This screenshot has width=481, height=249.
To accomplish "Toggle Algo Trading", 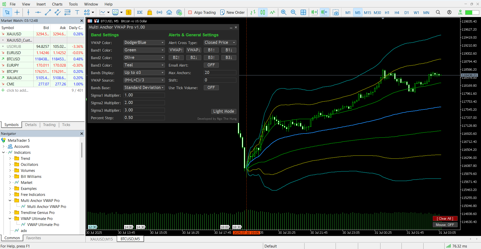I will (x=202, y=12).
